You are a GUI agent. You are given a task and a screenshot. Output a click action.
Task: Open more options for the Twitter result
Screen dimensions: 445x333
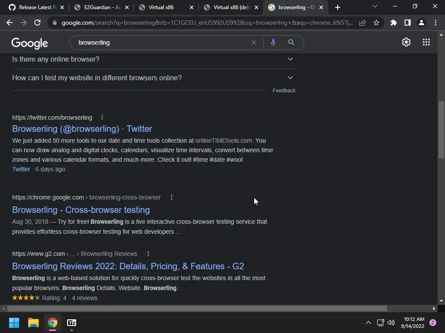coord(102,117)
